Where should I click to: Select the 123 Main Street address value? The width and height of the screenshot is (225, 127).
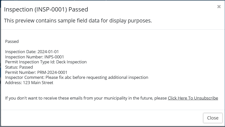click(x=38, y=83)
